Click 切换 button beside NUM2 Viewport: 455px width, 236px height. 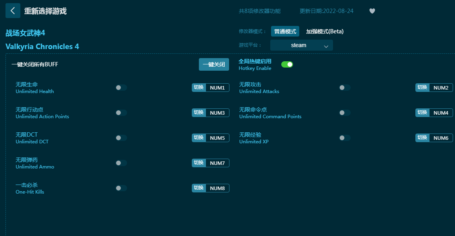[x=422, y=88]
